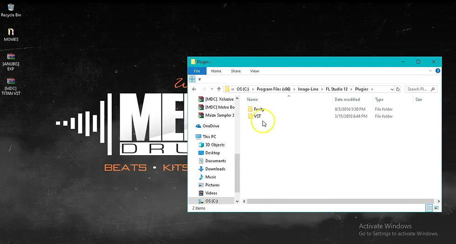
Task: Sort by the Name column header
Action: pos(252,99)
